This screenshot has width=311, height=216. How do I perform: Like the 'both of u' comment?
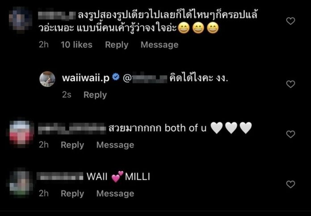click(290, 134)
